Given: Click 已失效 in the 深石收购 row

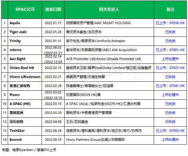Looking at the screenshot, I should click(x=170, y=122).
